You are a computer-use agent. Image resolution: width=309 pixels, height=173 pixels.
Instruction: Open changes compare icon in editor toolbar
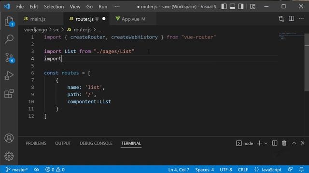pos(281,19)
